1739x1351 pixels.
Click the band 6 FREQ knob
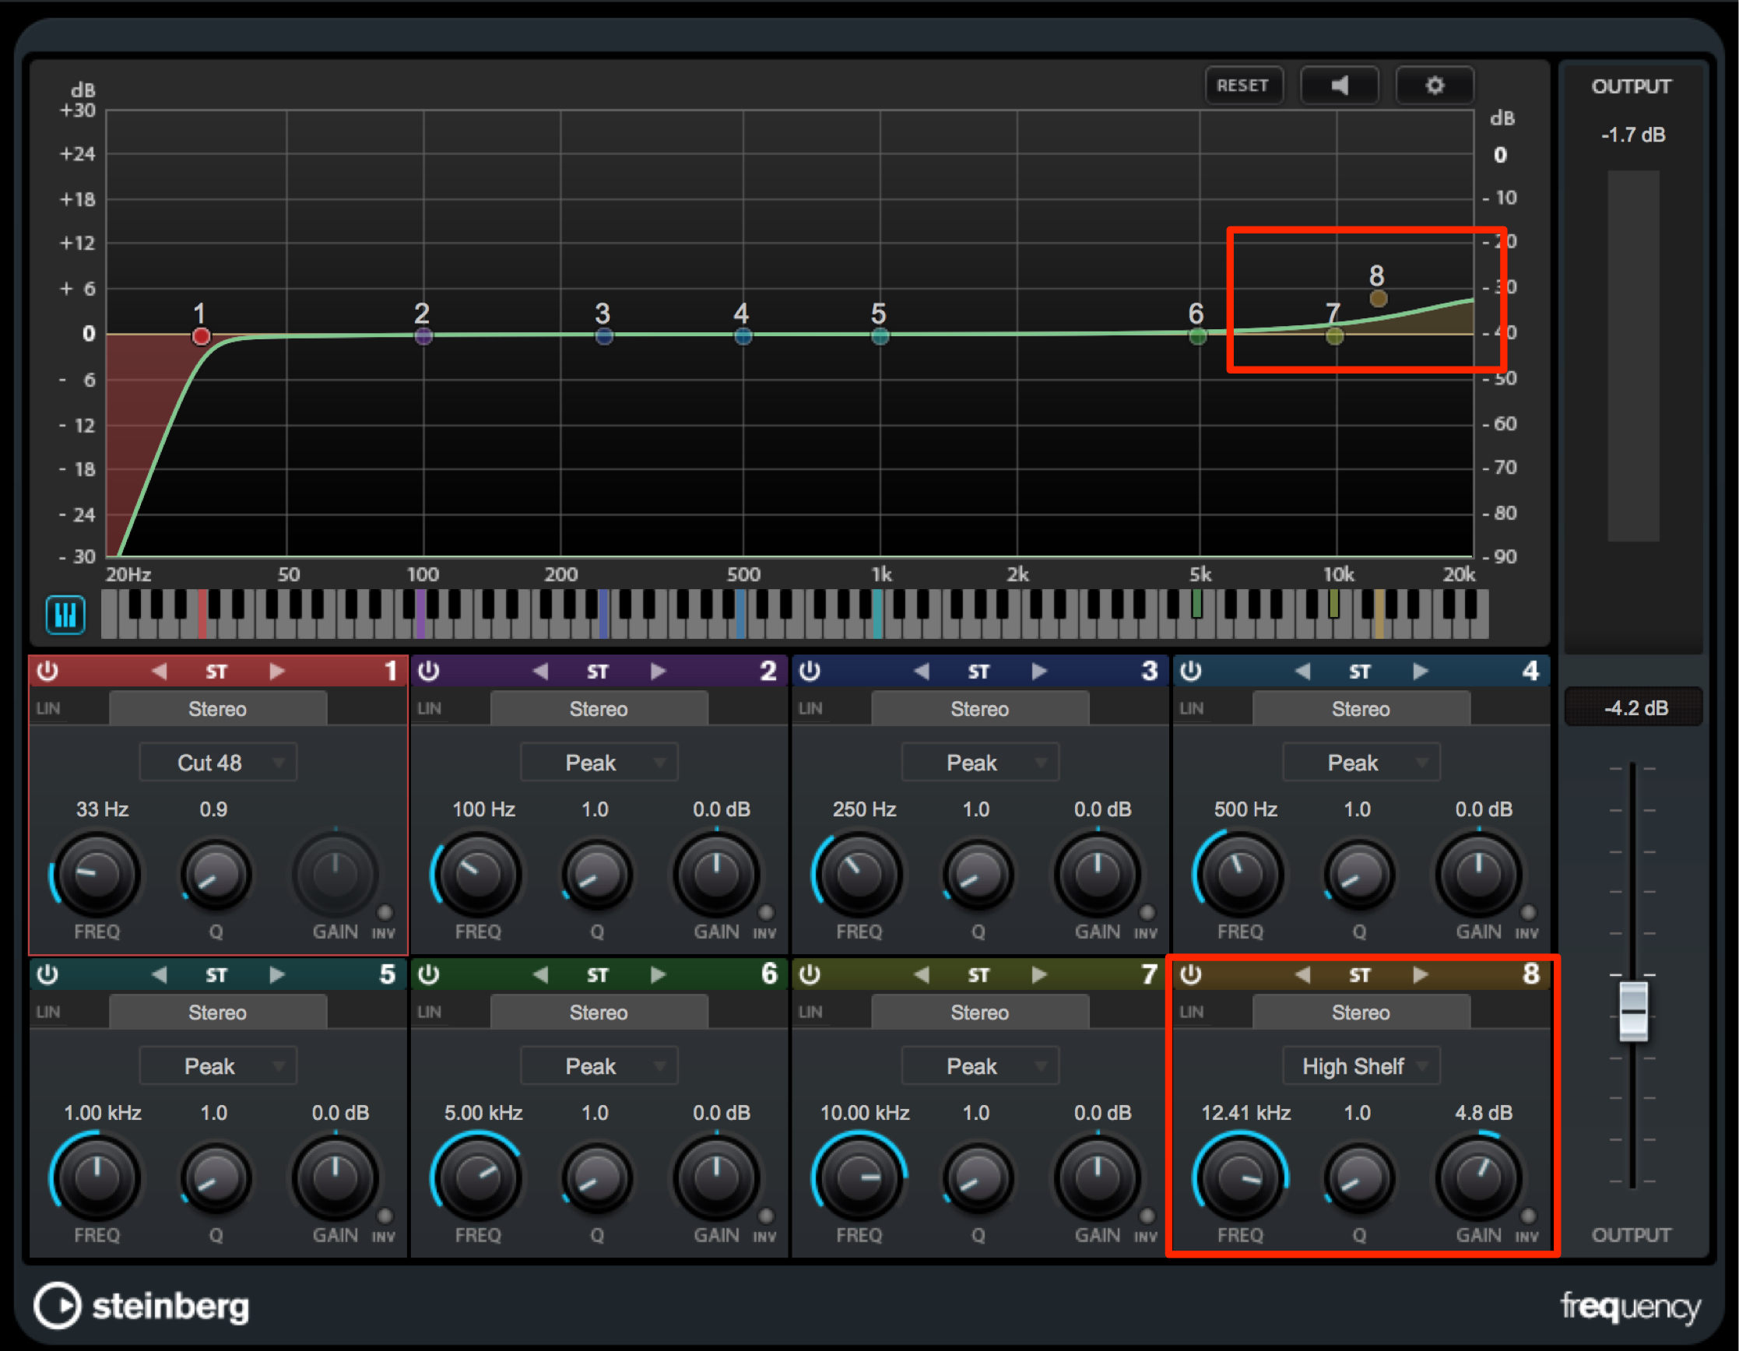pyautogui.click(x=478, y=1177)
